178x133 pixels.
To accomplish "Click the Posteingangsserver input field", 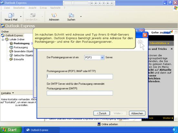I will tap(80, 77).
